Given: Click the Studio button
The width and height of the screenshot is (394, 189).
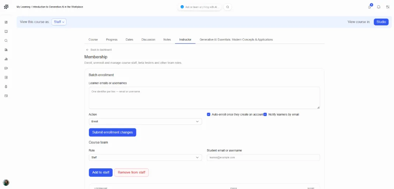Looking at the screenshot, I should 381,22.
